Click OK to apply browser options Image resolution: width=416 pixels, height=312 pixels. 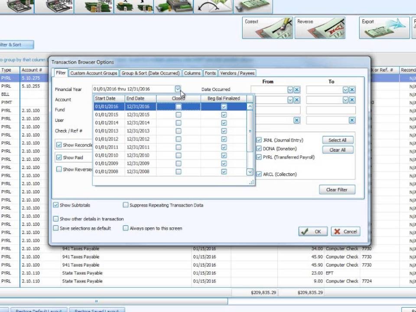313,231
